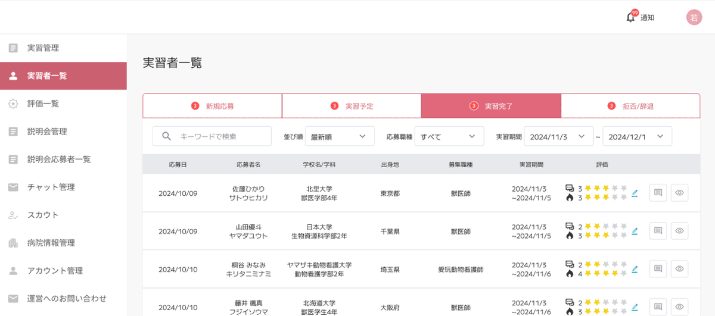Open the notification bell icon

pyautogui.click(x=630, y=17)
